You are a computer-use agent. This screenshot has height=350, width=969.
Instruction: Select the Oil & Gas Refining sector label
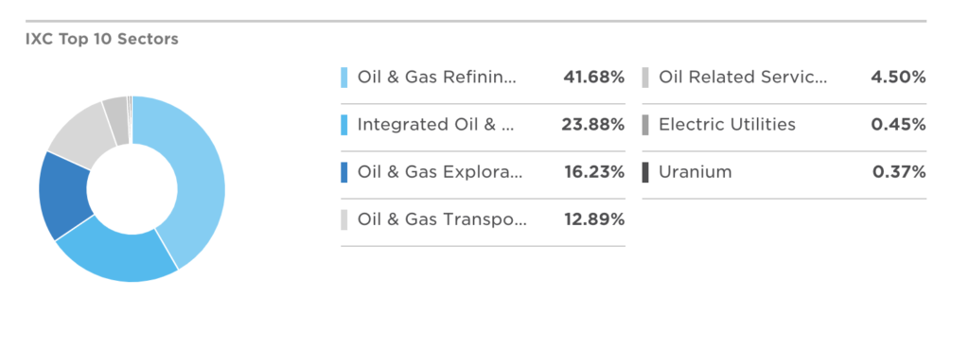click(x=436, y=78)
